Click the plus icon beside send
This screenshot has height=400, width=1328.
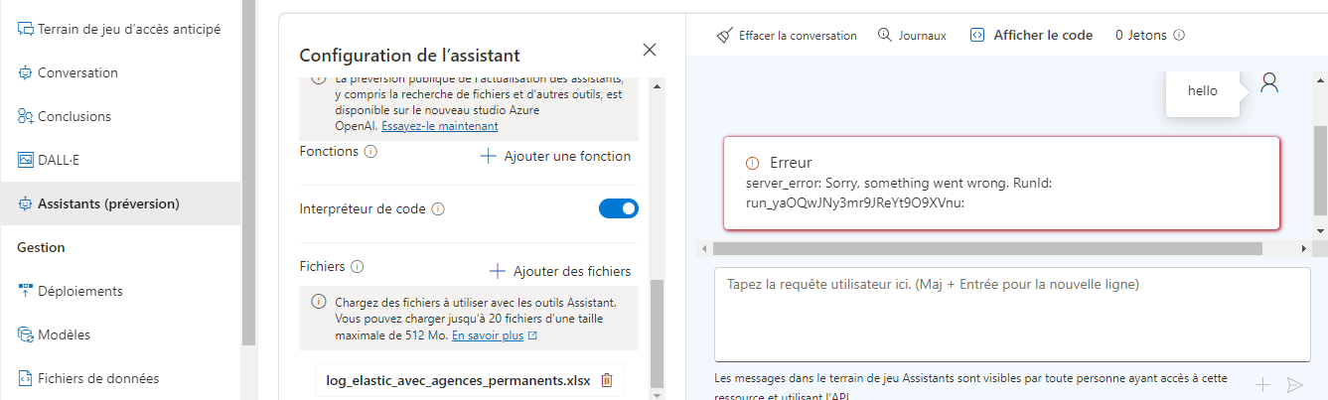(x=1262, y=384)
